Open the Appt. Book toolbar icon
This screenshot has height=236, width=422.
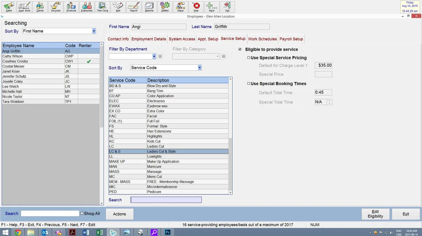(25, 6)
